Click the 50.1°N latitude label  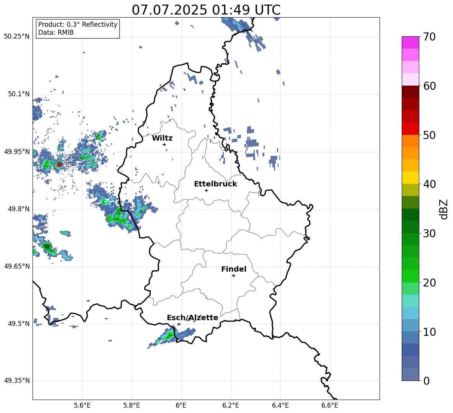[19, 94]
